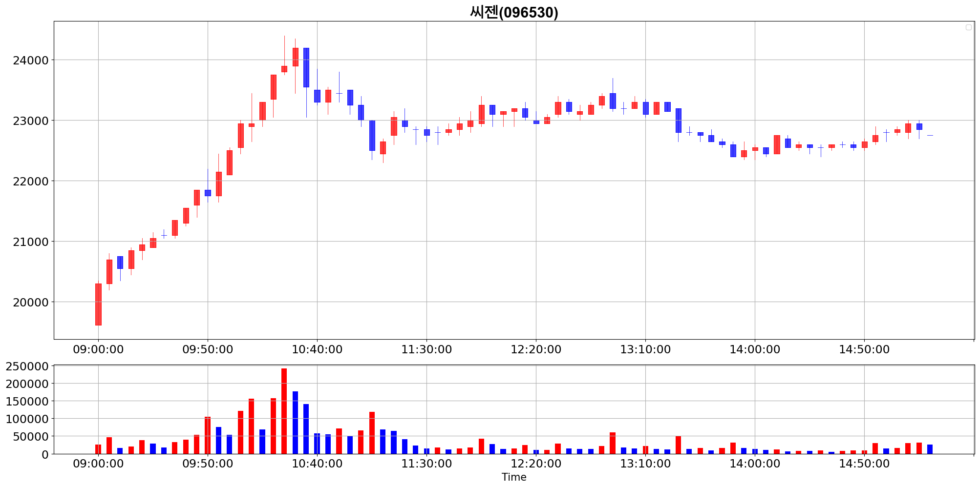
Task: Click the Time x-axis label
Action: (514, 477)
